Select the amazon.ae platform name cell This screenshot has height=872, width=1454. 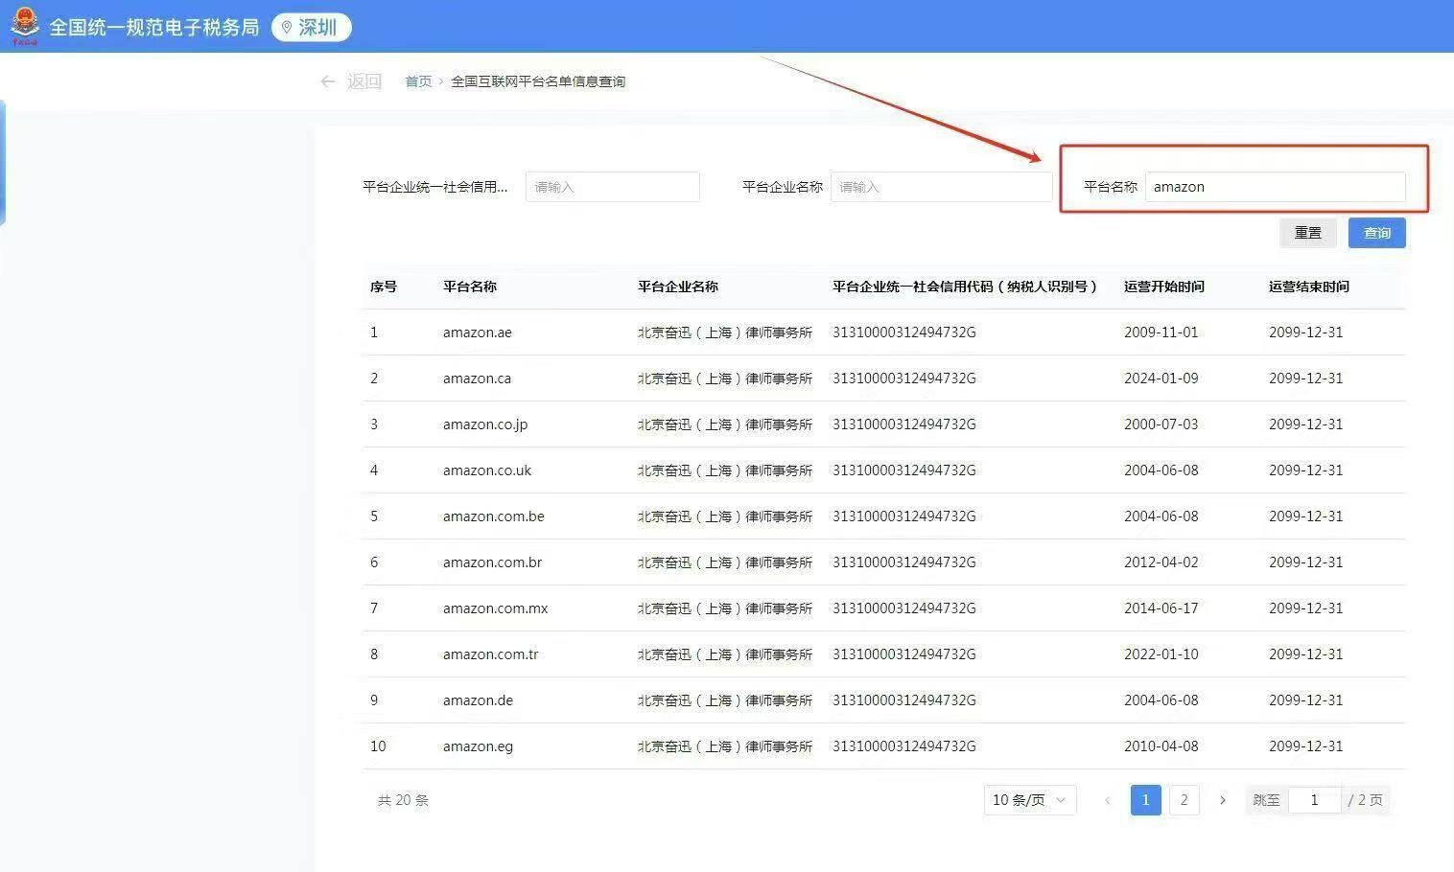[478, 333]
